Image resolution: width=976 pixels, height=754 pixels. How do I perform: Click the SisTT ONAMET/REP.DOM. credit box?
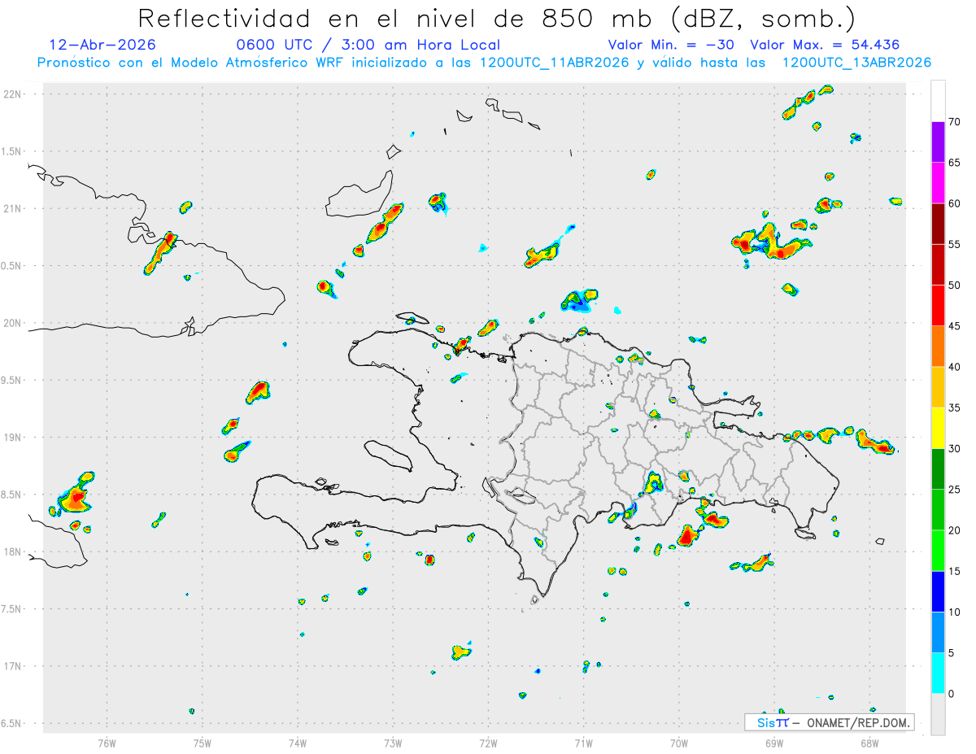[x=829, y=722]
